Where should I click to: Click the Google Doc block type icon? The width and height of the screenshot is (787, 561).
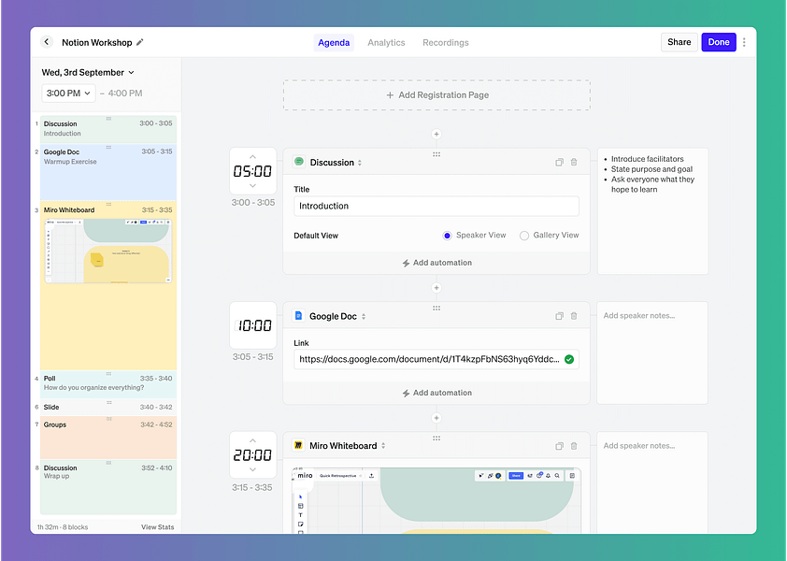[x=298, y=315]
